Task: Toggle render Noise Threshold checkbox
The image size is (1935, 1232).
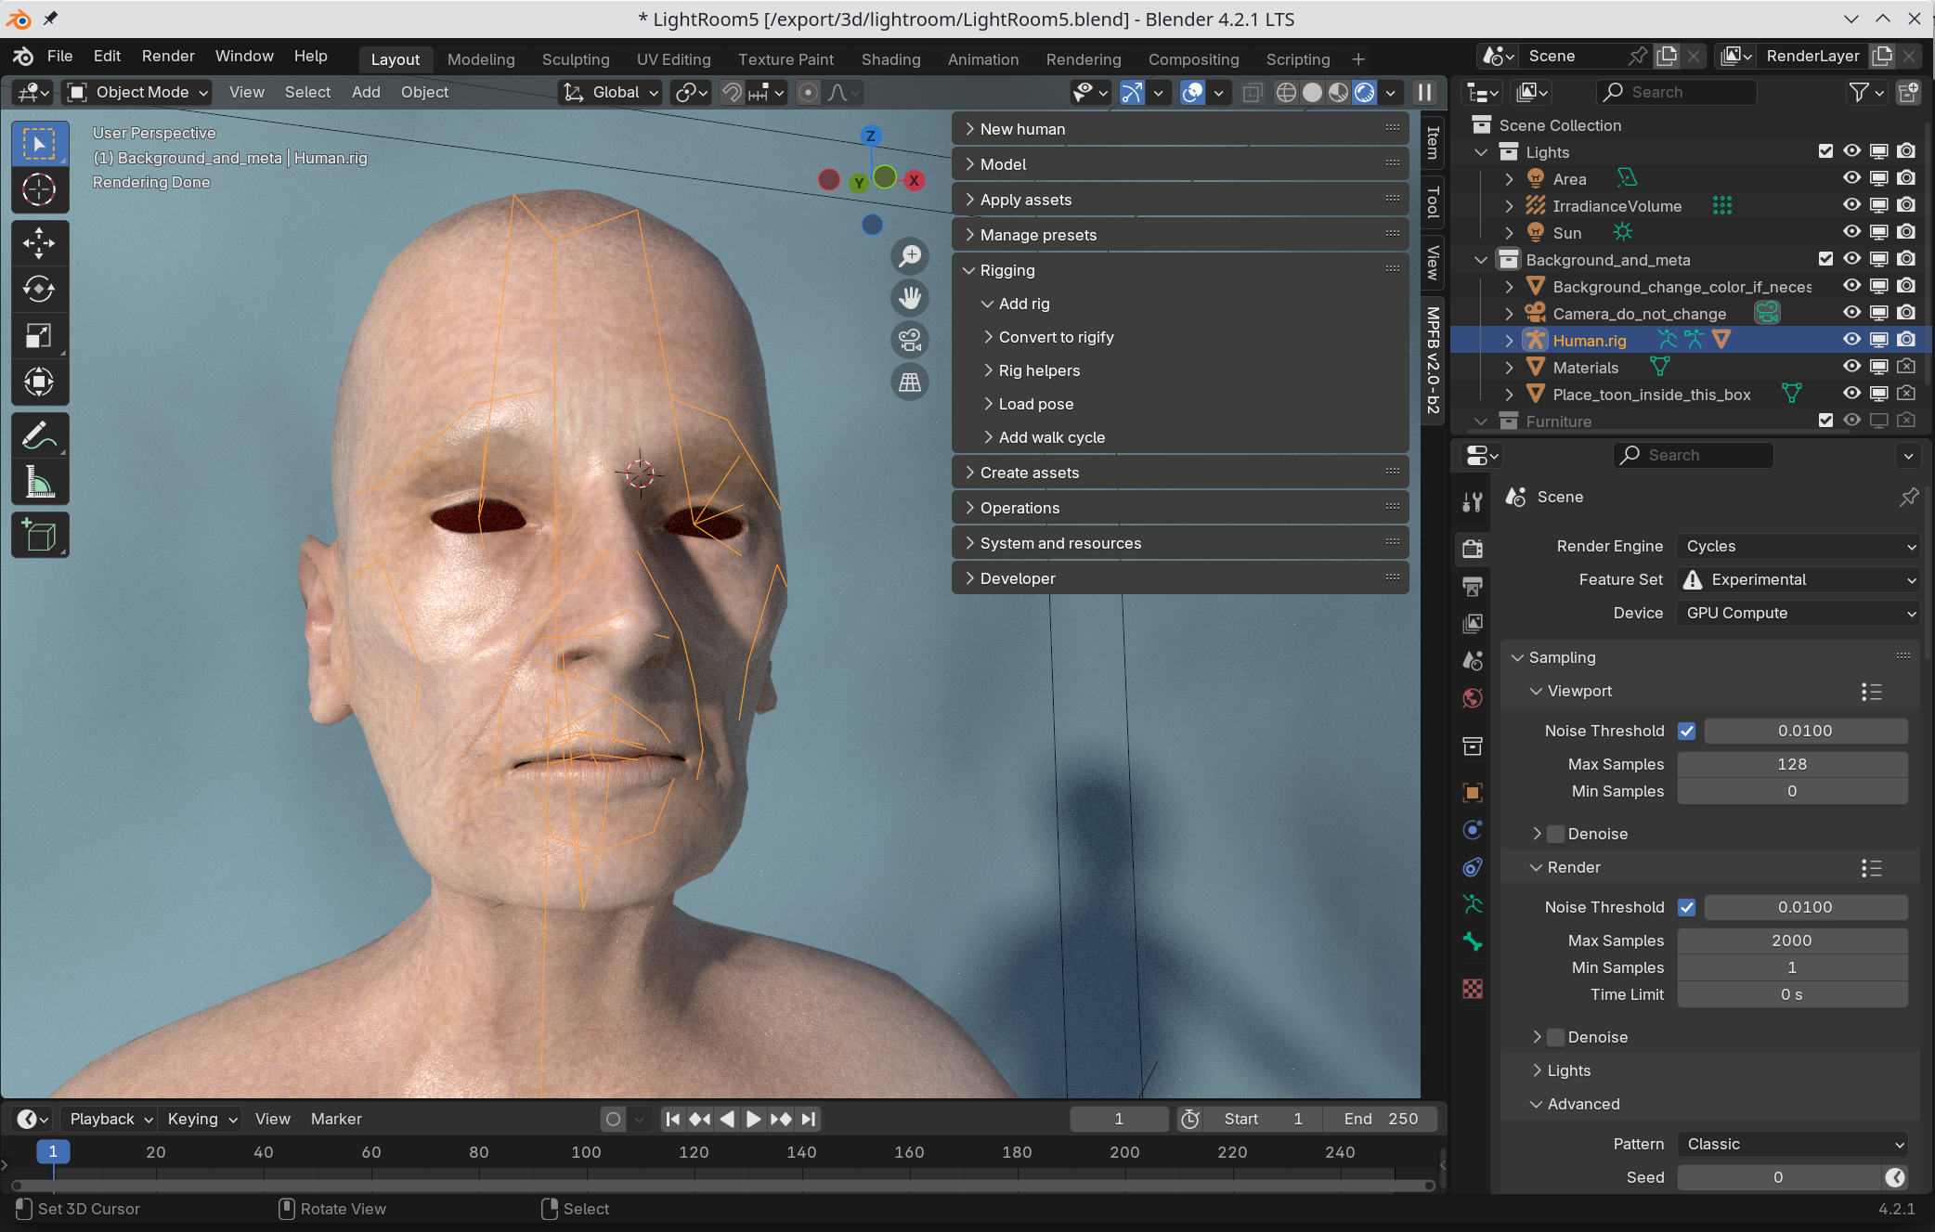Action: (x=1687, y=907)
